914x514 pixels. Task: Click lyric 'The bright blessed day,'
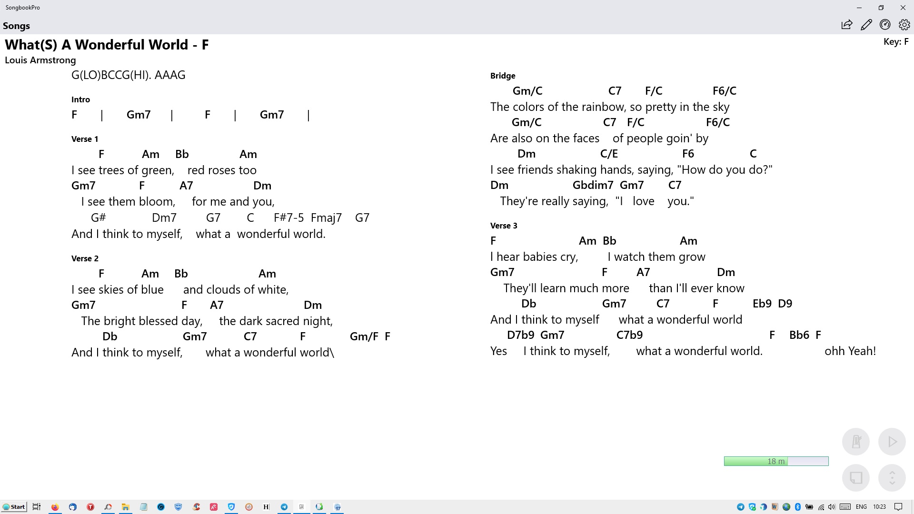[142, 321]
